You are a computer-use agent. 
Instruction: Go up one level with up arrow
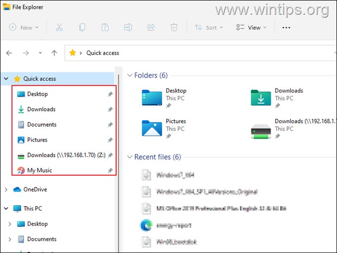point(54,53)
